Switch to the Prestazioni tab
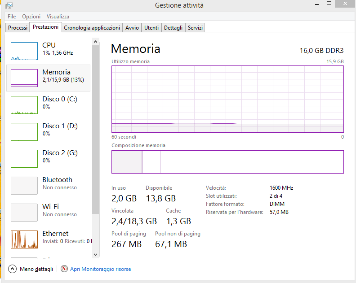This screenshot has width=356, height=283. (46, 27)
